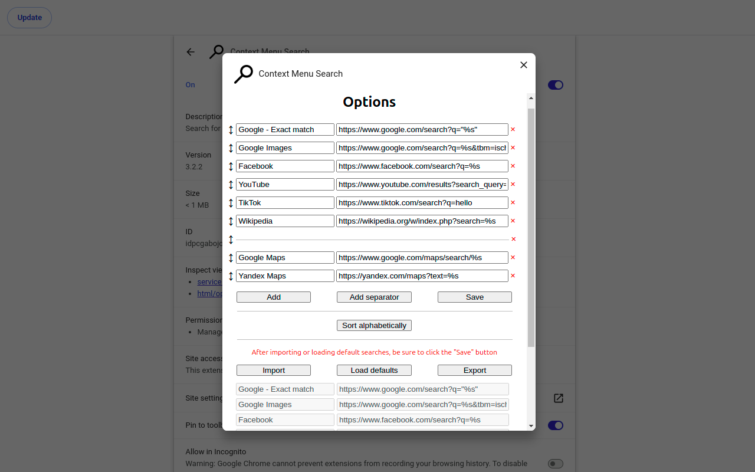The height and width of the screenshot is (472, 755).
Task: Click the YouTube results URL field
Action: click(422, 185)
